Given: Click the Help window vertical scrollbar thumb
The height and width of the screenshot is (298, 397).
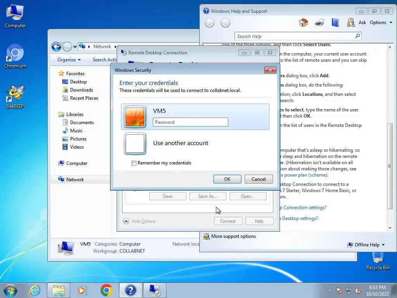Looking at the screenshot, I should coord(390,166).
